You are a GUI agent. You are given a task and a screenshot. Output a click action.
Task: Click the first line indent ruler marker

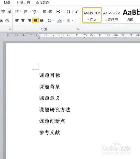tap(39, 34)
